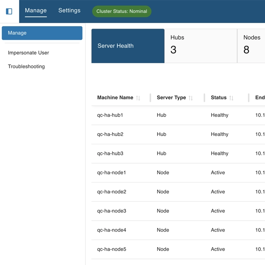265x265 pixels.
Task: Select the qc-ha-node1 row name
Action: click(x=111, y=173)
